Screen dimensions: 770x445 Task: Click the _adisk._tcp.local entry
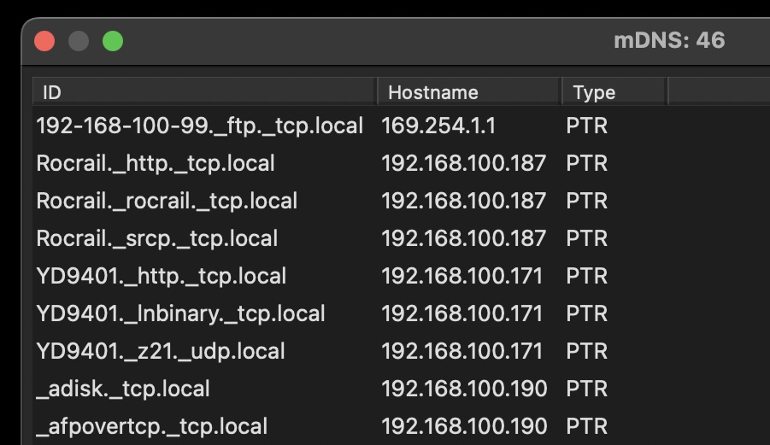click(x=123, y=389)
